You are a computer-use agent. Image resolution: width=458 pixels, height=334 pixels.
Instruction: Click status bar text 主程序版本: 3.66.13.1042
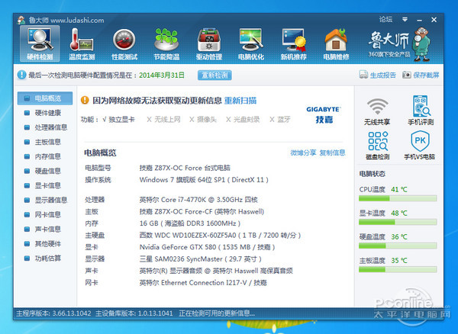(x=53, y=313)
